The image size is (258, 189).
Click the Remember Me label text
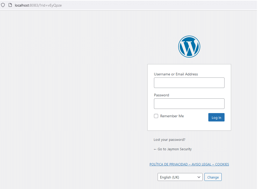172,116
